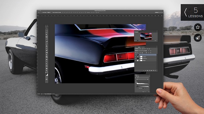Switch to the Paths tab

[136, 47]
